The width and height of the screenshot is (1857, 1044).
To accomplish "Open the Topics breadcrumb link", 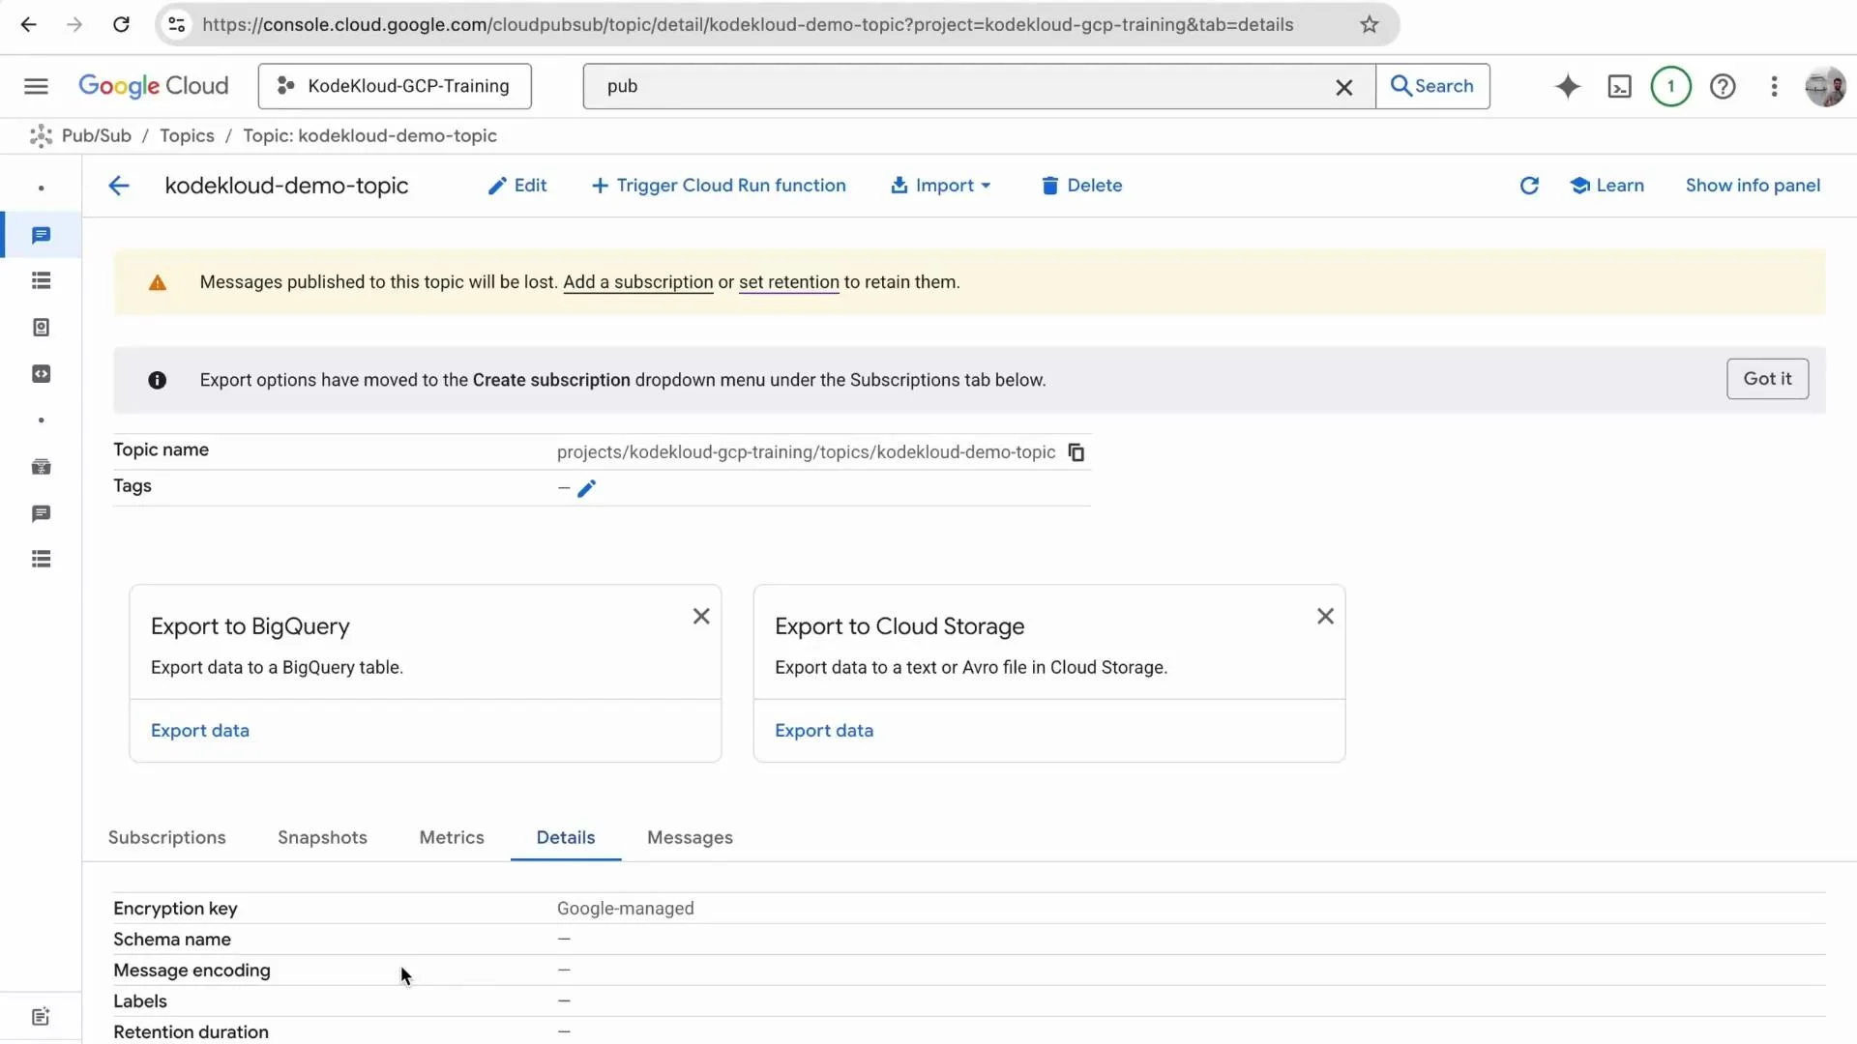I will click(x=187, y=136).
